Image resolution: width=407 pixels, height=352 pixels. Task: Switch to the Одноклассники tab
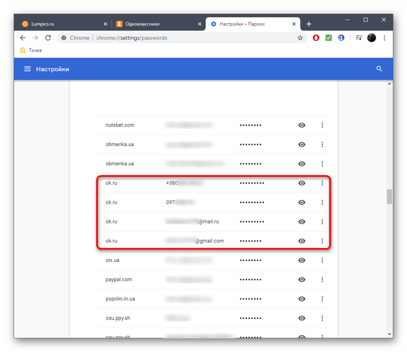click(156, 24)
